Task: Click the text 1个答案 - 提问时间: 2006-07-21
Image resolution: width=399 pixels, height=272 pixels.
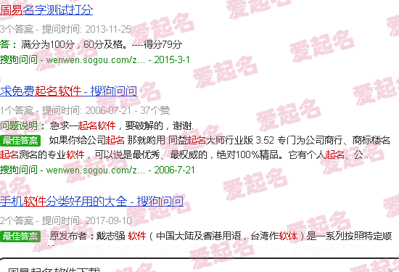Action: click(x=65, y=110)
